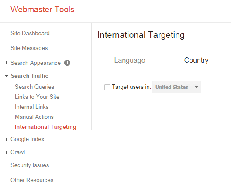
Task: Select the Country tab
Action: click(197, 61)
